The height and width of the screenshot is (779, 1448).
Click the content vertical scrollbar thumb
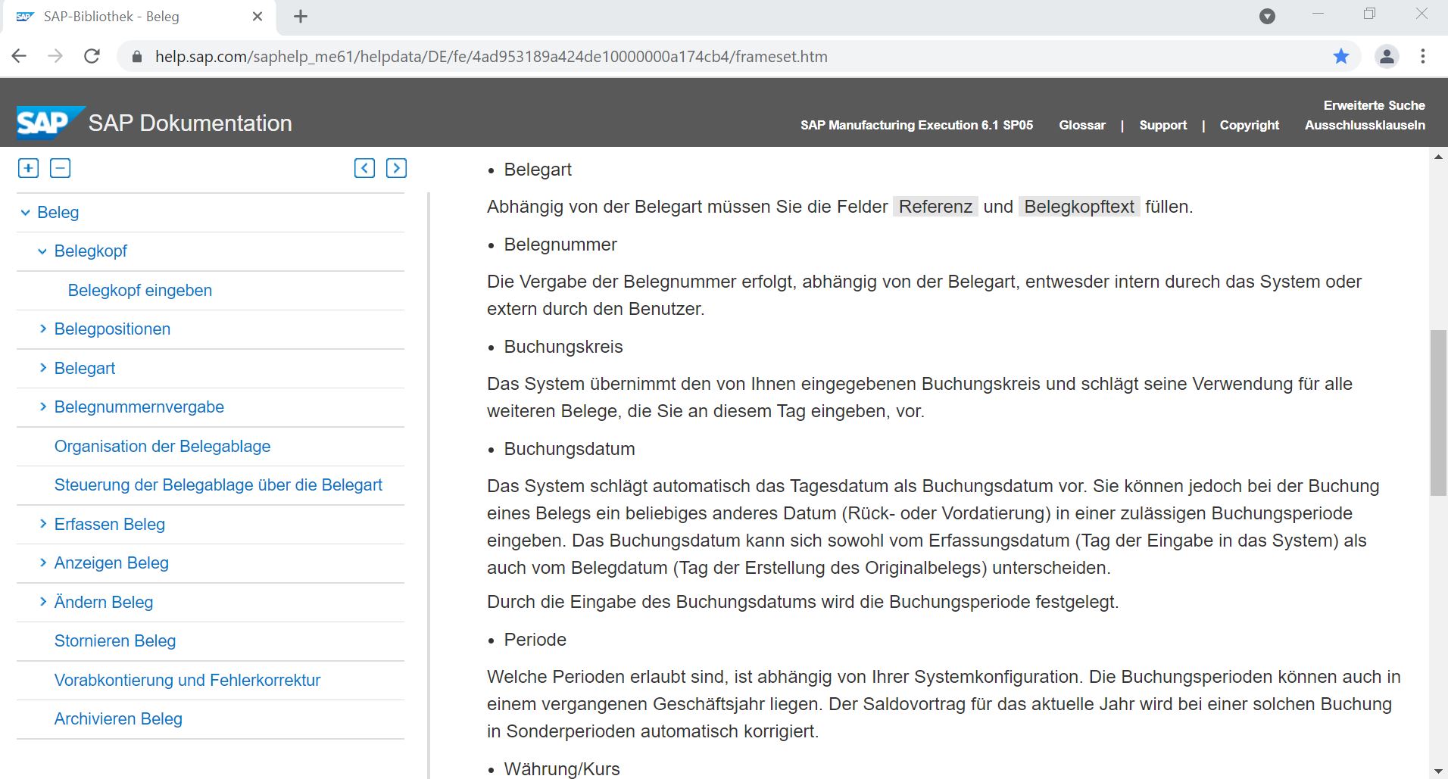tap(1438, 413)
